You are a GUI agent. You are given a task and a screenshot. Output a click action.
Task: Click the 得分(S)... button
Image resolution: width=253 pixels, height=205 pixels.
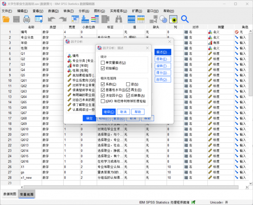tap(163, 73)
